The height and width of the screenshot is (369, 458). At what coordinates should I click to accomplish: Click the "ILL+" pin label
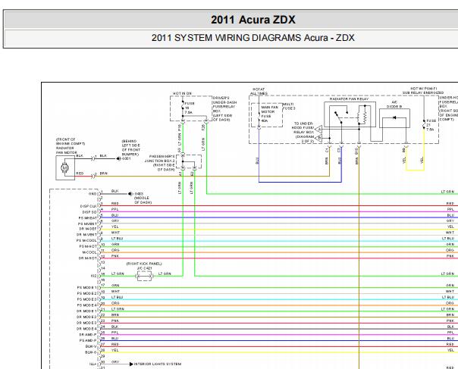click(x=93, y=364)
